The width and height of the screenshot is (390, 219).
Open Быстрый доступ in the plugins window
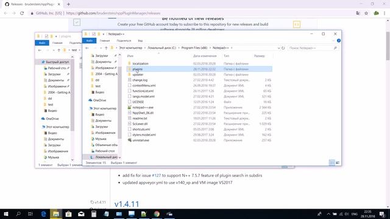57,62
